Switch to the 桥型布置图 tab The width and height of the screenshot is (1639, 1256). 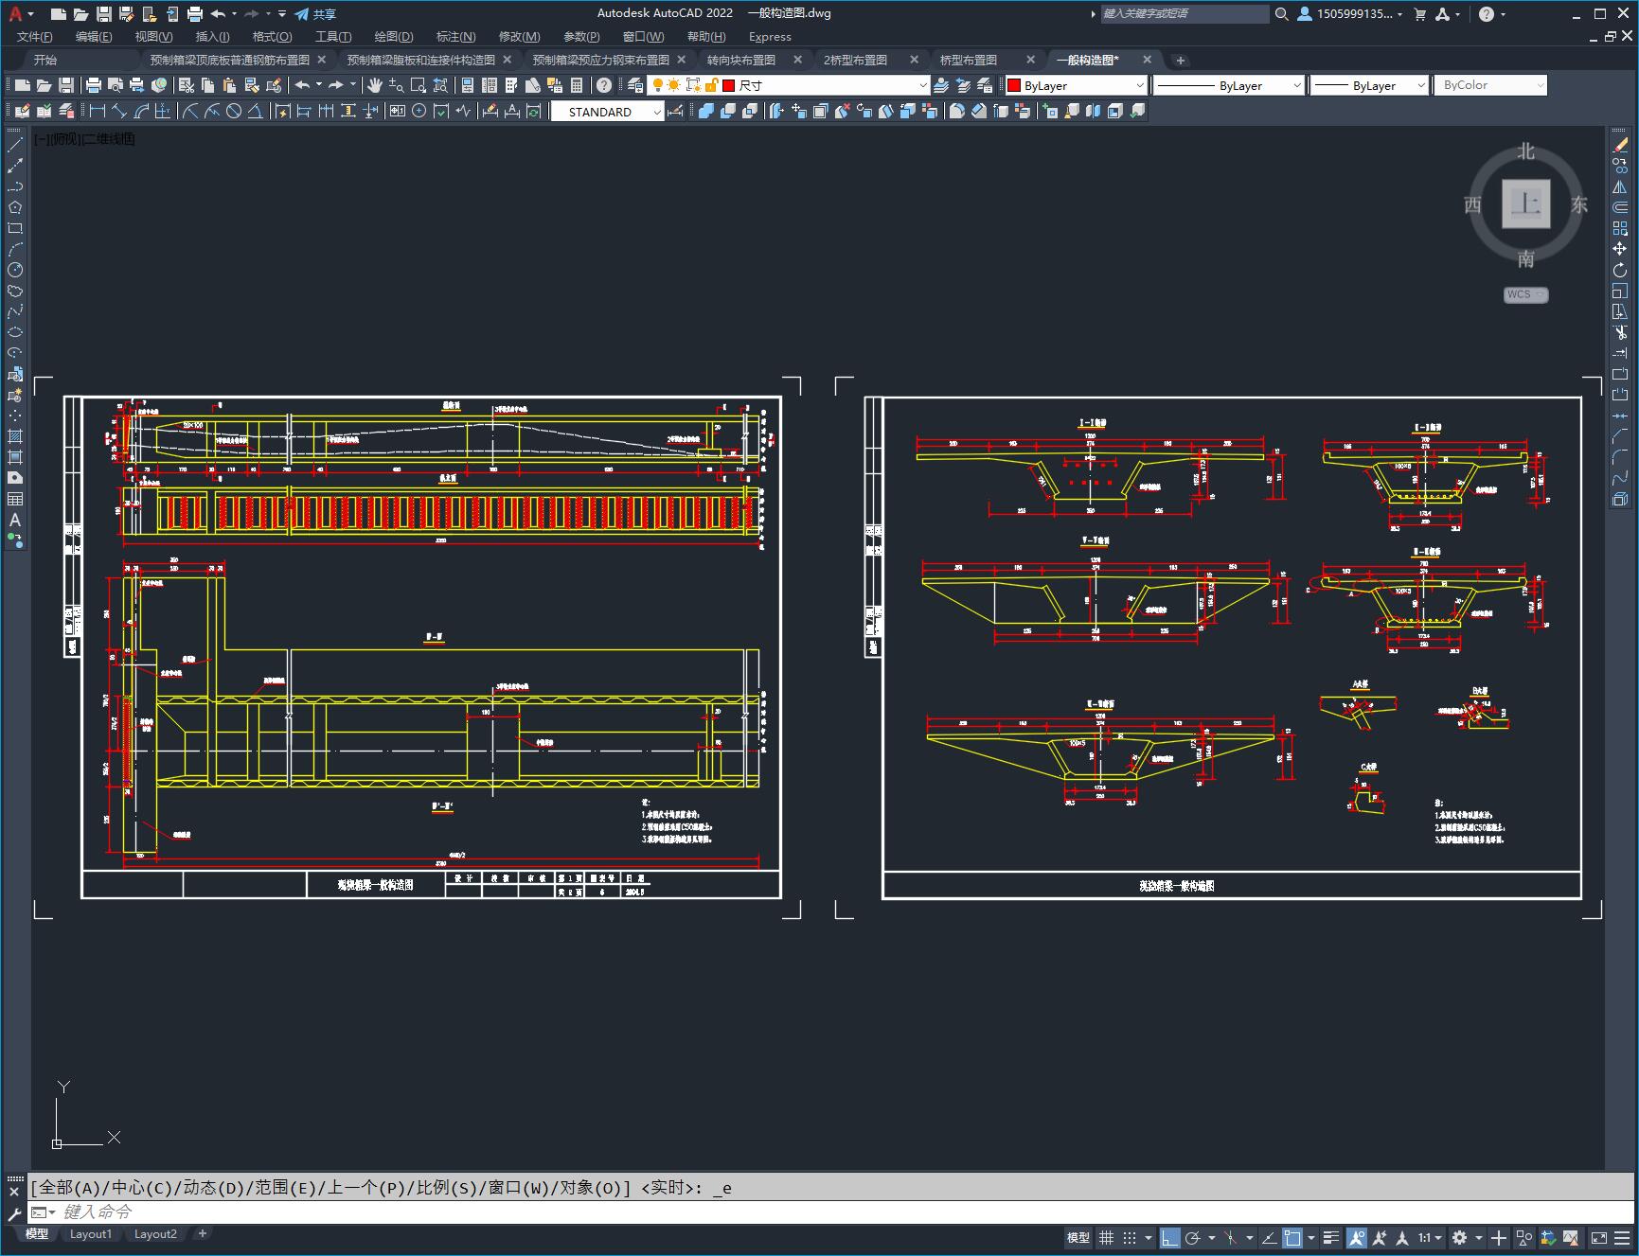(x=968, y=60)
